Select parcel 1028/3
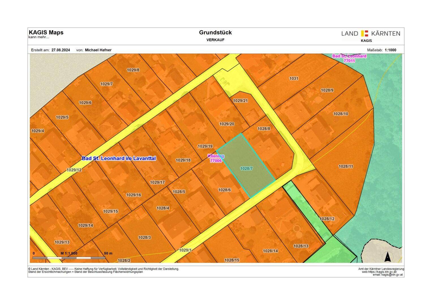This screenshot has width=432, height=305. coord(144,237)
